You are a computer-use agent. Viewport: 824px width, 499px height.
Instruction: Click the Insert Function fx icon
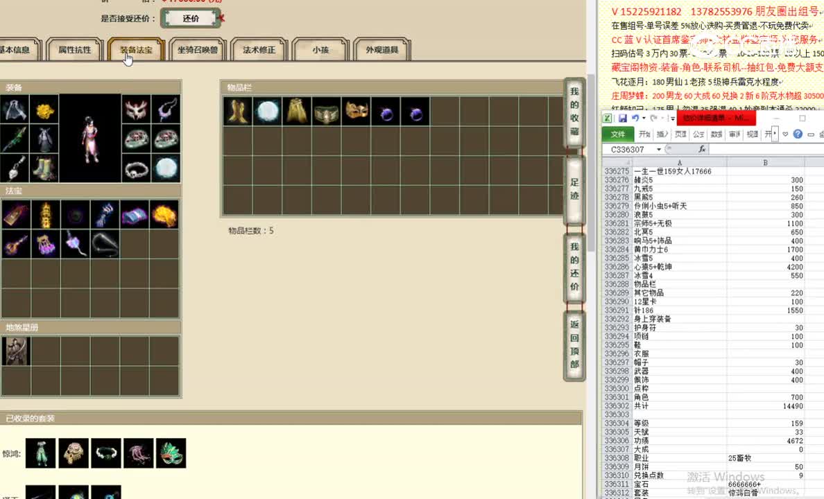702,149
